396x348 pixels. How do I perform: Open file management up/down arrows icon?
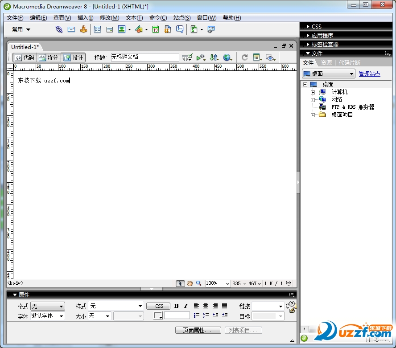tap(214, 57)
